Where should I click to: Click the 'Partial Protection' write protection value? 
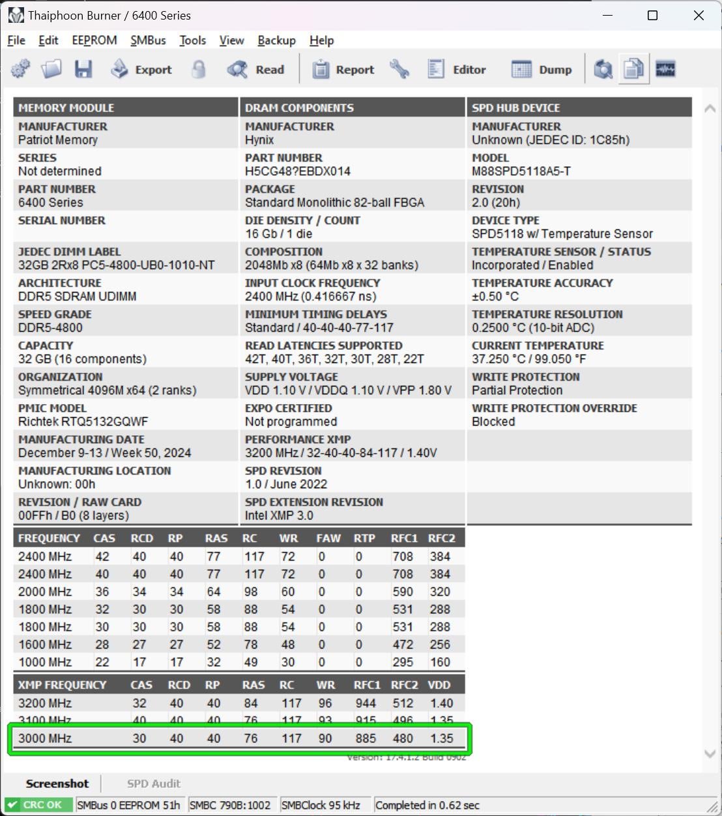[x=517, y=390]
